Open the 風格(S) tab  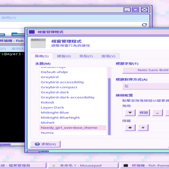[41, 56]
